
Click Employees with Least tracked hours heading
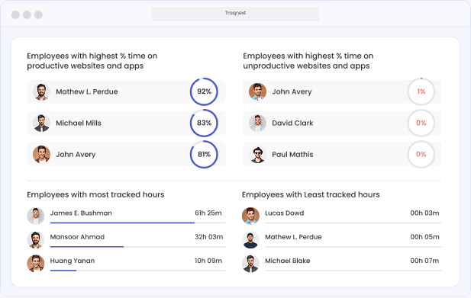click(x=311, y=195)
